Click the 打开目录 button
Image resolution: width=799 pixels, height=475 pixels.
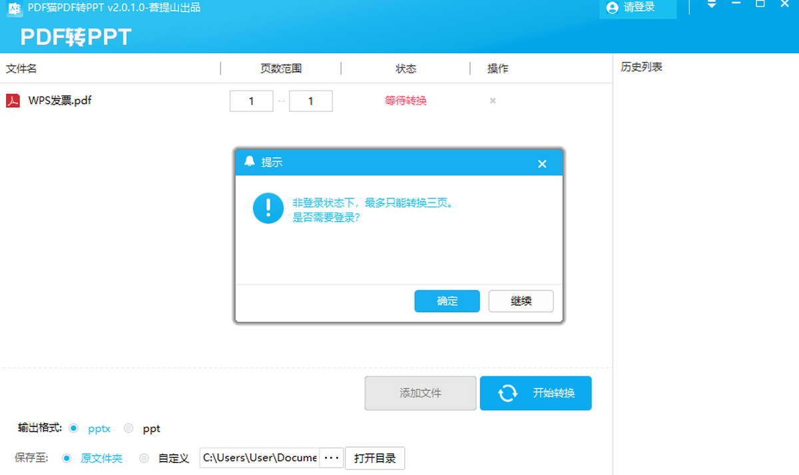pyautogui.click(x=375, y=458)
